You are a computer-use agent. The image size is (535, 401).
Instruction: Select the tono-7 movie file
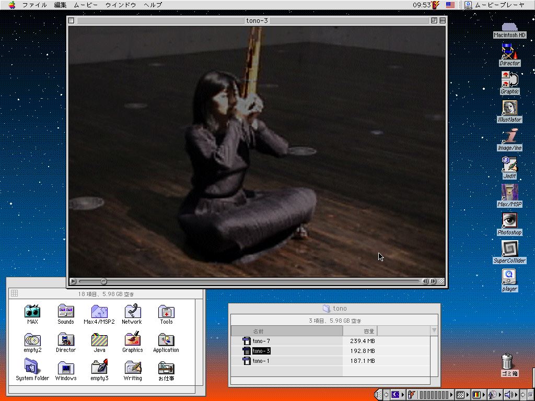coord(261,341)
